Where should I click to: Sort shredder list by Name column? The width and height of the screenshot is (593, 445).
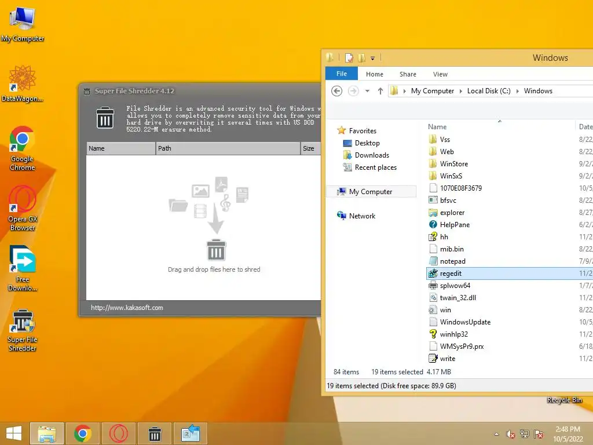point(120,148)
